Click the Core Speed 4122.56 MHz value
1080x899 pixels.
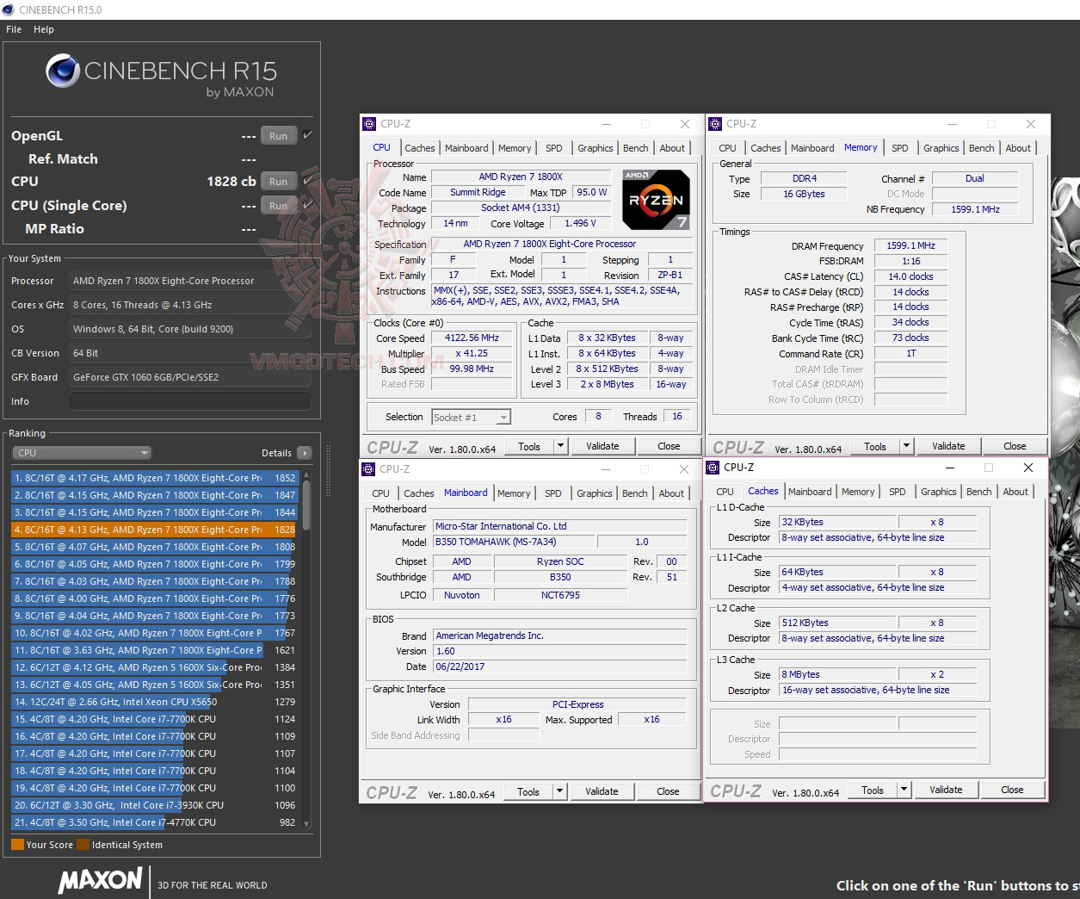(x=472, y=338)
